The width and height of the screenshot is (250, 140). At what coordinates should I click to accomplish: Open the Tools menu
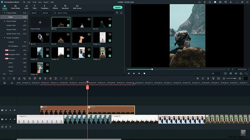[34, 2]
